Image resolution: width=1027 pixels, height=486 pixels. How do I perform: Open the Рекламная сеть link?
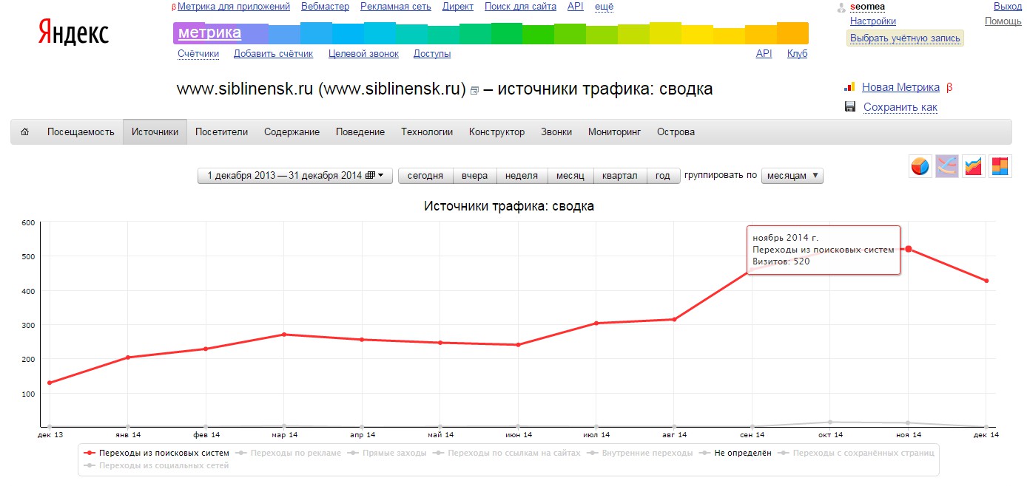(x=396, y=7)
